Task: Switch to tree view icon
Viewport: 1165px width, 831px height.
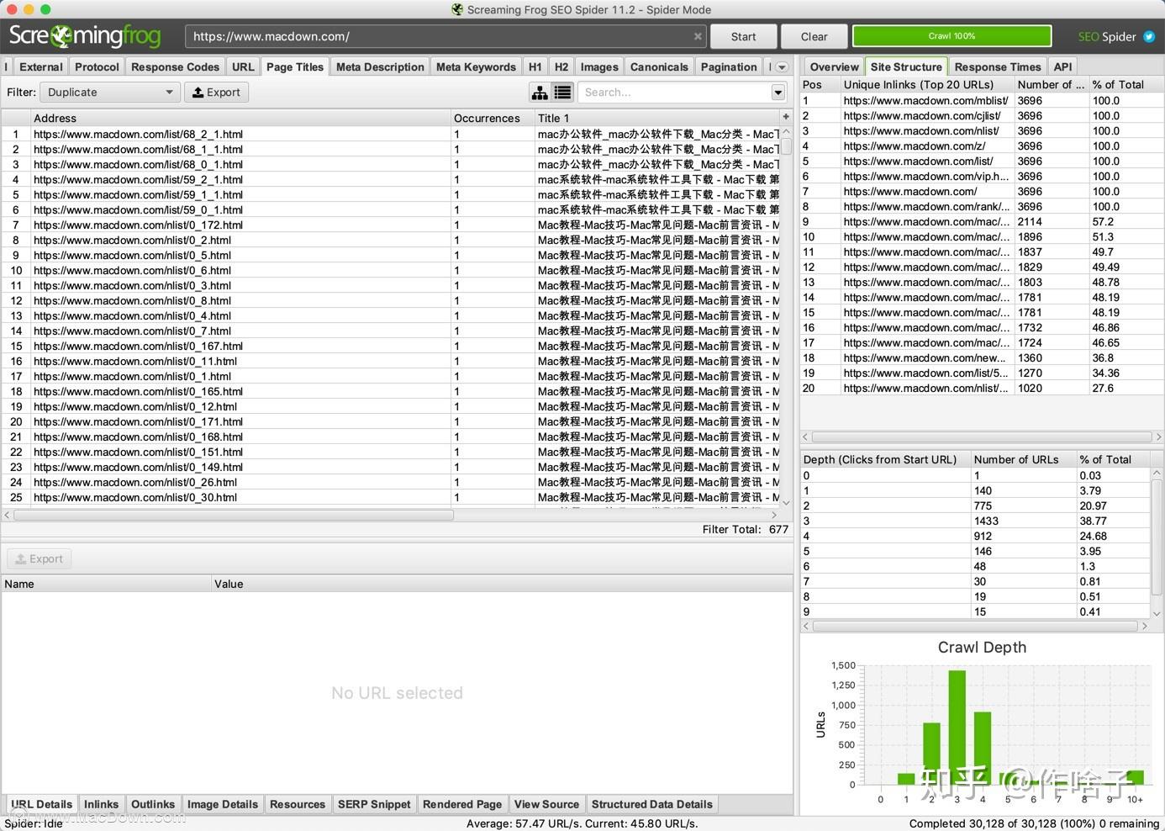Action: tap(540, 93)
